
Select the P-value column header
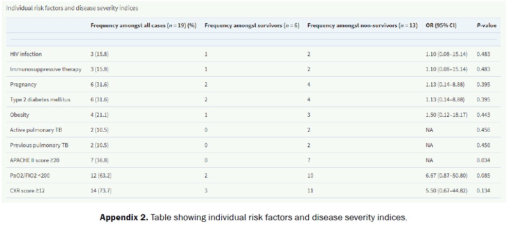[x=486, y=26]
